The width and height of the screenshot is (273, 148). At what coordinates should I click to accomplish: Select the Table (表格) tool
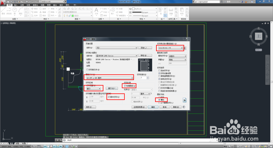tap(104, 16)
